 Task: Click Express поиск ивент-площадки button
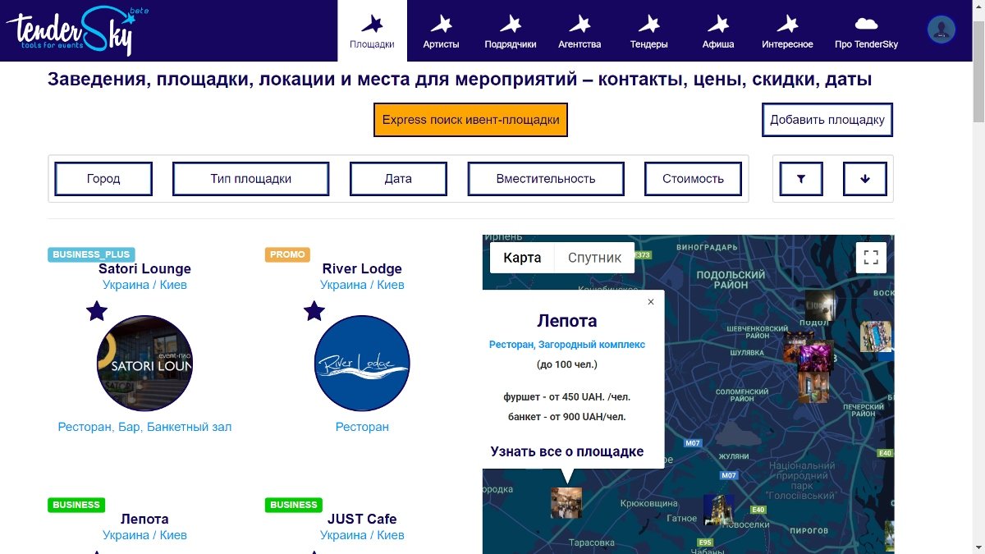(470, 120)
